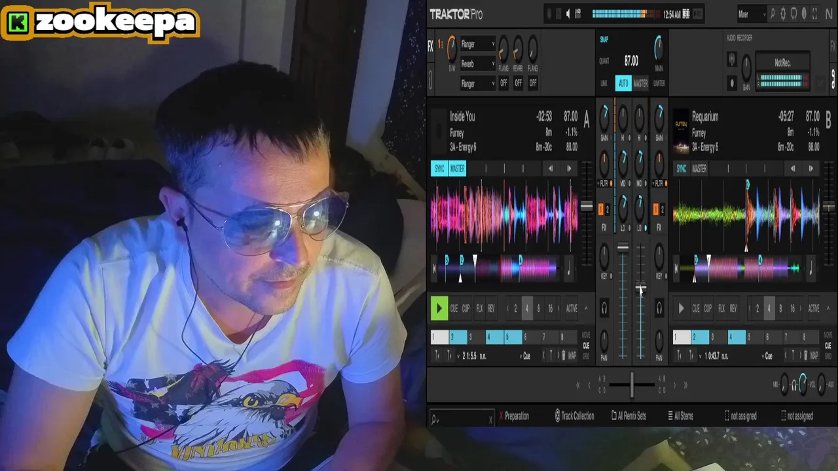Viewport: 838px width, 471px height.
Task: Open the first Flanger effect dropdown
Action: pyautogui.click(x=477, y=44)
